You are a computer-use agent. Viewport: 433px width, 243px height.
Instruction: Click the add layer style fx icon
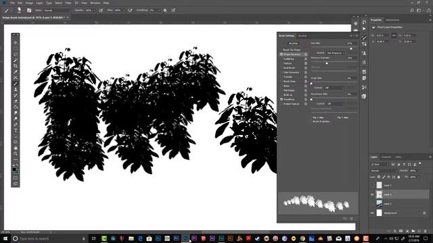click(x=395, y=231)
